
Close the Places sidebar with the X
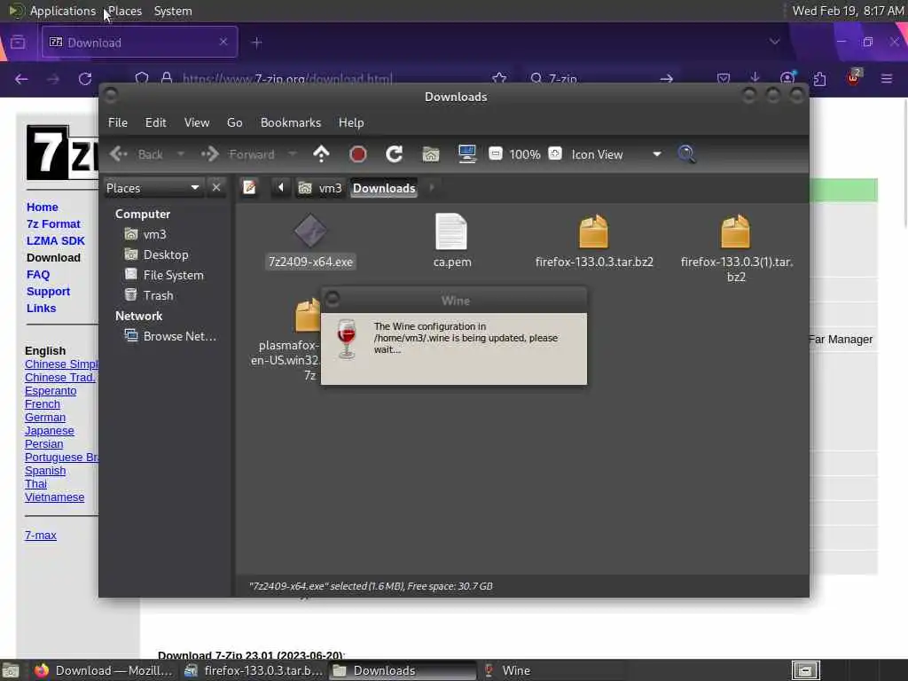click(x=216, y=188)
